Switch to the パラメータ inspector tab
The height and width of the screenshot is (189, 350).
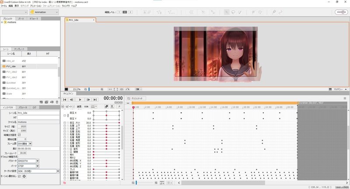click(x=23, y=107)
